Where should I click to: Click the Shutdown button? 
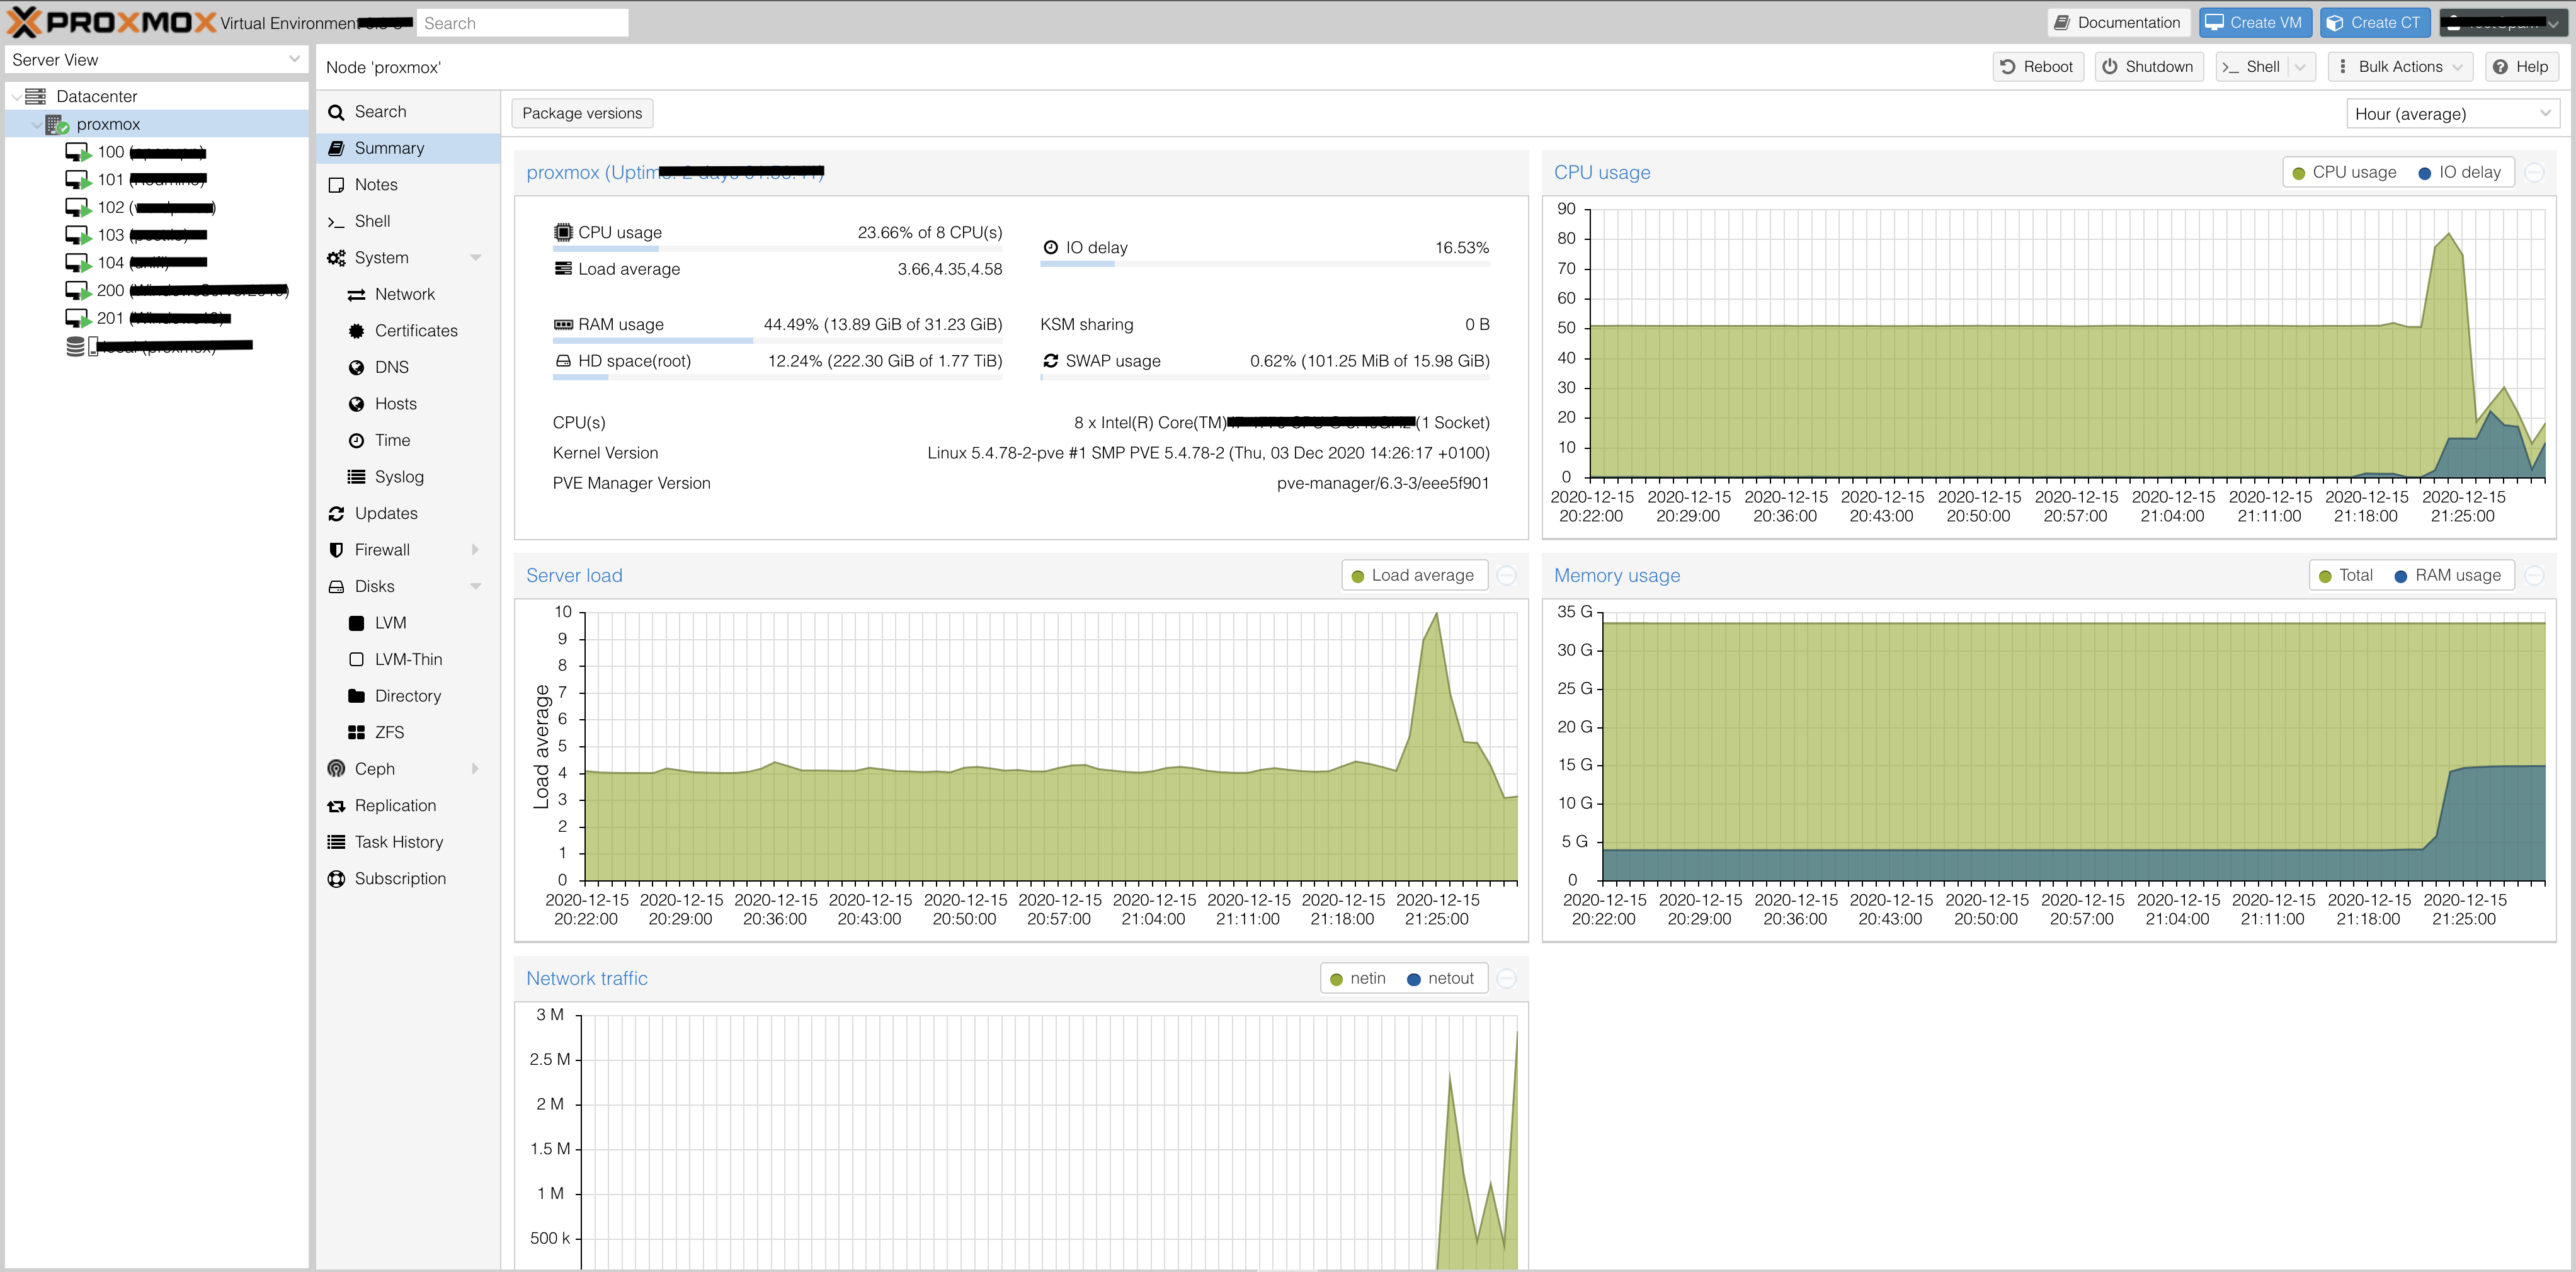pos(2149,67)
